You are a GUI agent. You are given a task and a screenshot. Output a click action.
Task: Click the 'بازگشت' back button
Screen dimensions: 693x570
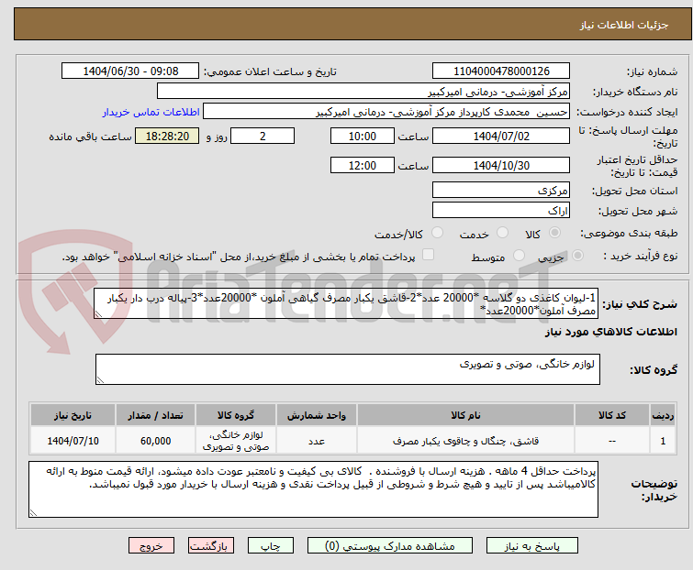point(210,546)
